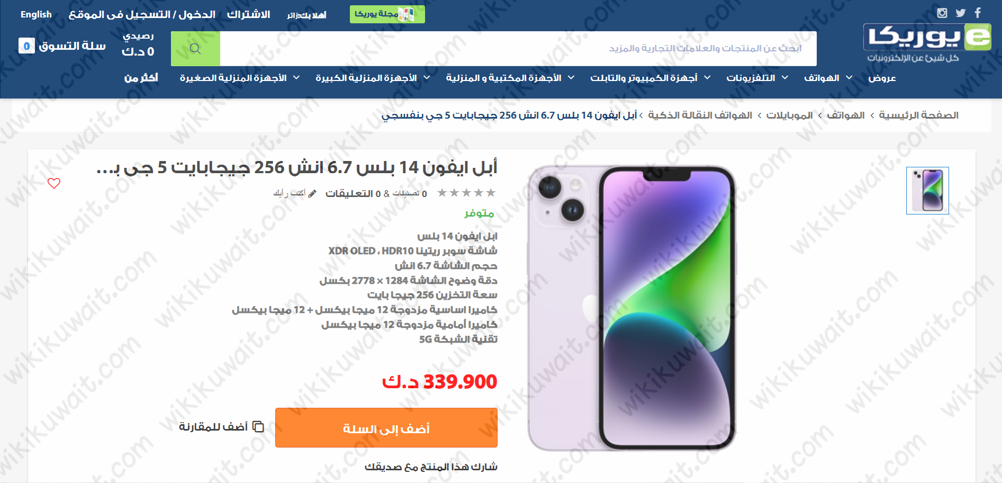Click the product search input field

[x=518, y=49]
